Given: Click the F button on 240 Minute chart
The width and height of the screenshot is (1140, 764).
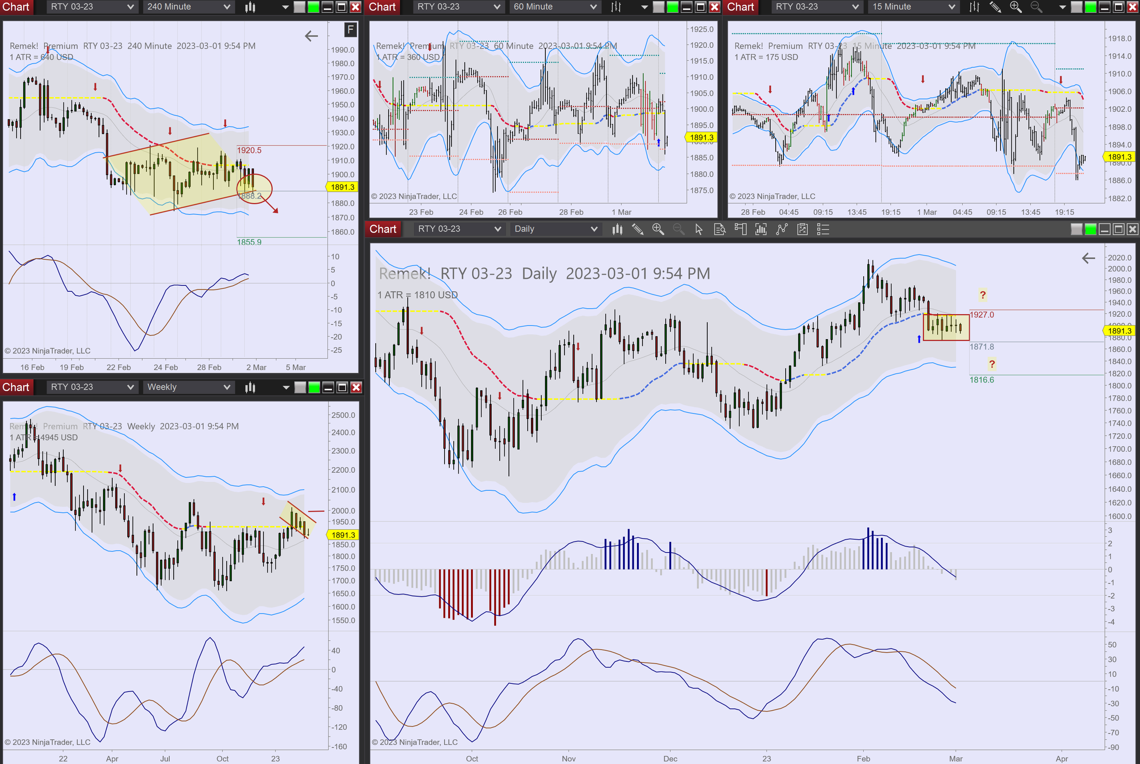Looking at the screenshot, I should tap(350, 30).
